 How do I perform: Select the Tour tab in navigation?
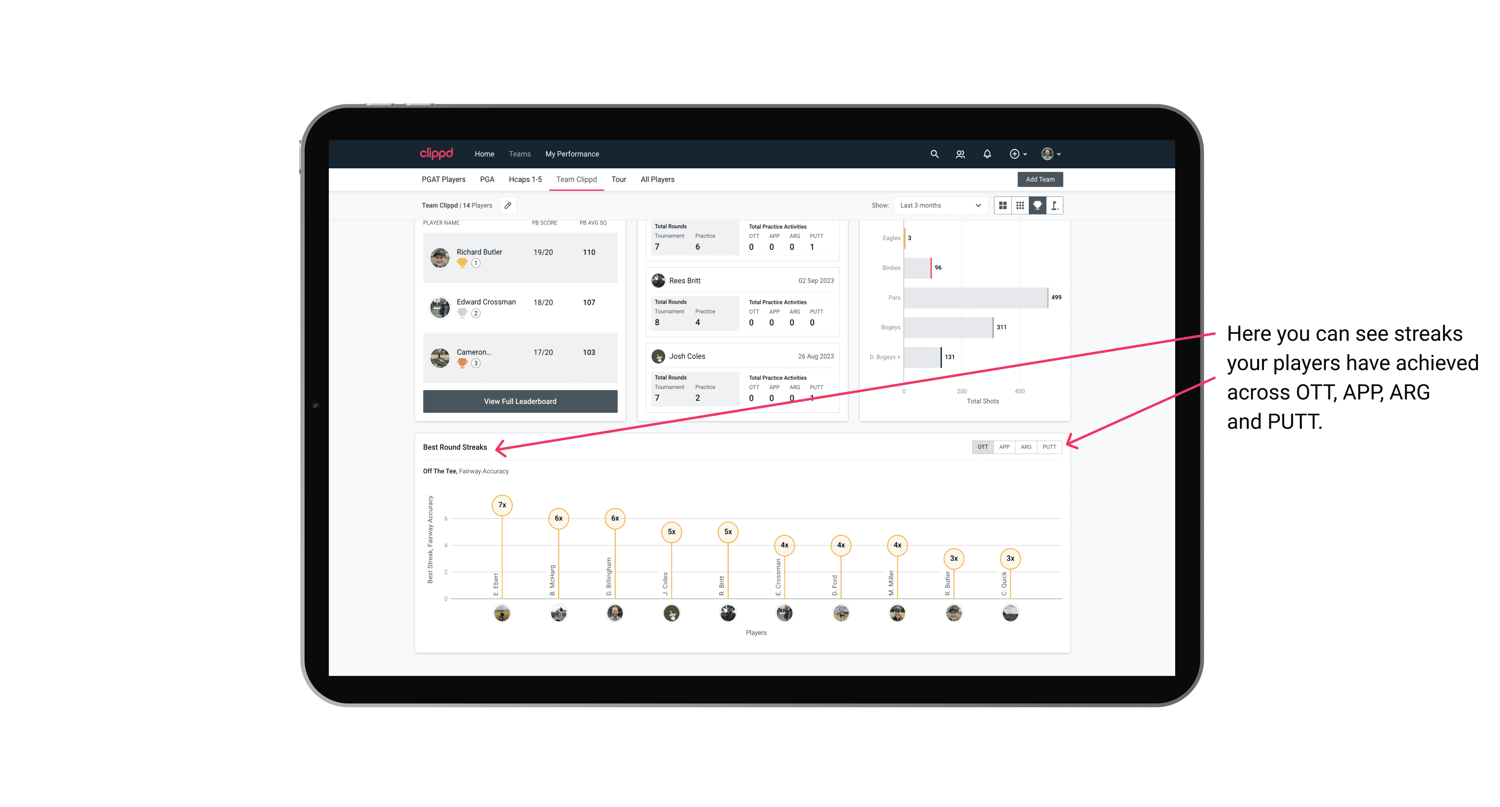pyautogui.click(x=618, y=180)
